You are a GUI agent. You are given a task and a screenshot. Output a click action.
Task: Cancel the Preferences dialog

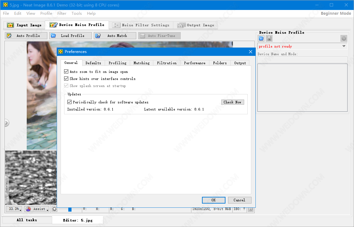point(239,200)
